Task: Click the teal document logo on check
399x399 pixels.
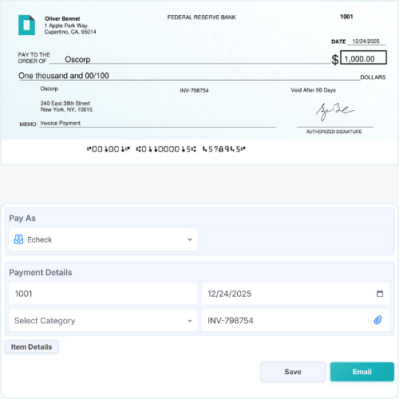Action: [26, 25]
